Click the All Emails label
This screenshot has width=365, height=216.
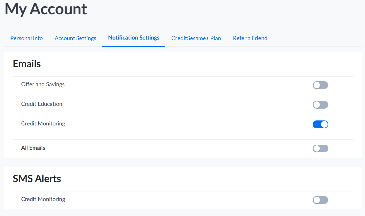[33, 148]
